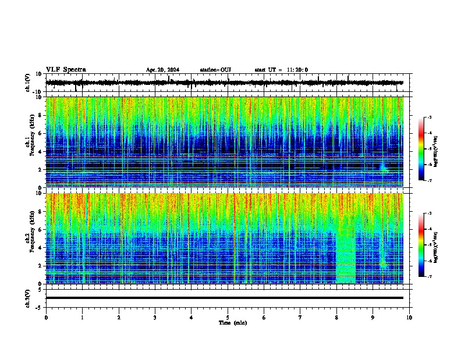
Task: Click time axis tick label "2"
Action: (x=119, y=318)
